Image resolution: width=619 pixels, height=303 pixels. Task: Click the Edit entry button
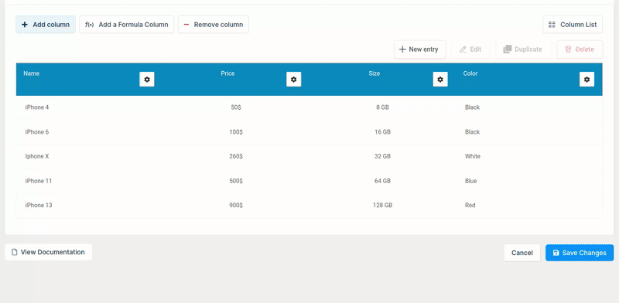coord(470,49)
